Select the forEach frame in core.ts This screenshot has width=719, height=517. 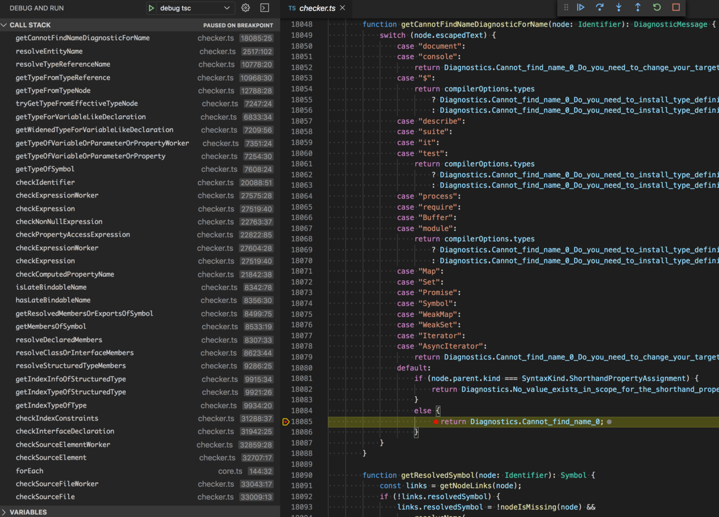(x=30, y=471)
